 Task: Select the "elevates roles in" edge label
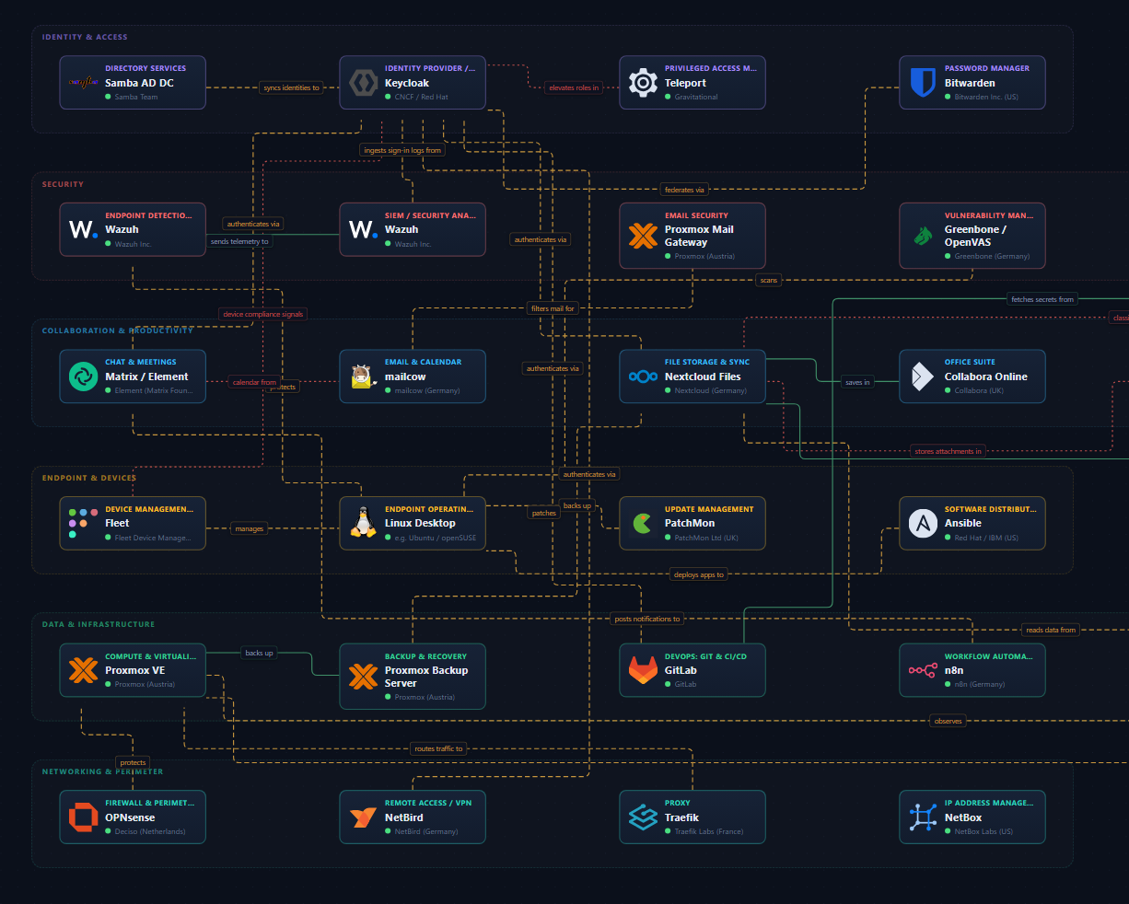pos(574,87)
